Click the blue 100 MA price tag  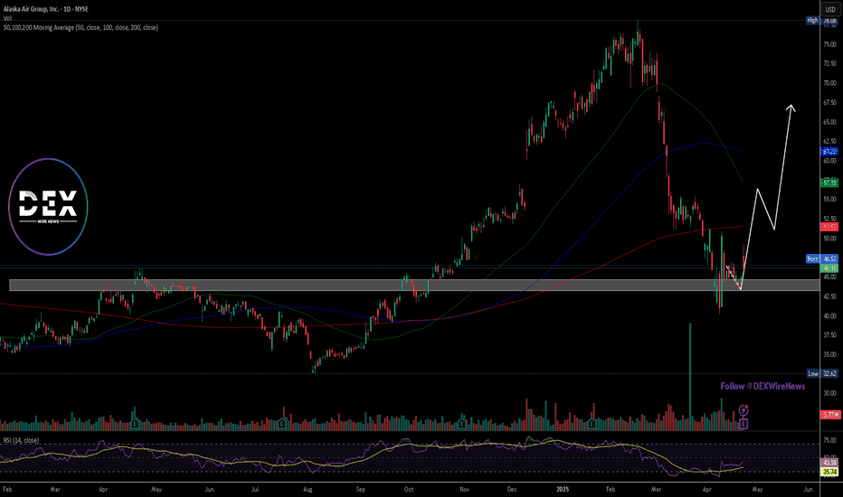829,152
